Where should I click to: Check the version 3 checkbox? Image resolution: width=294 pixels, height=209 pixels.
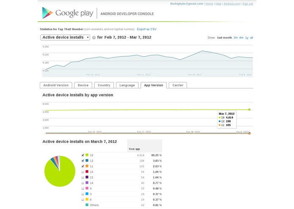(82, 194)
